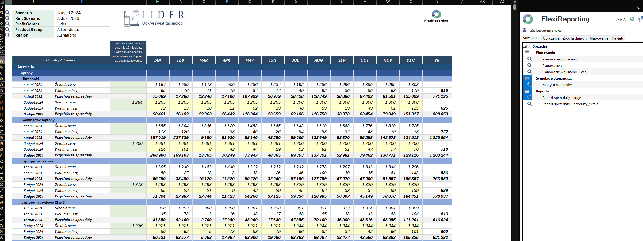Click the magnifier icon for Planowanie cen
The height and width of the screenshot is (241, 643).
click(x=529, y=65)
